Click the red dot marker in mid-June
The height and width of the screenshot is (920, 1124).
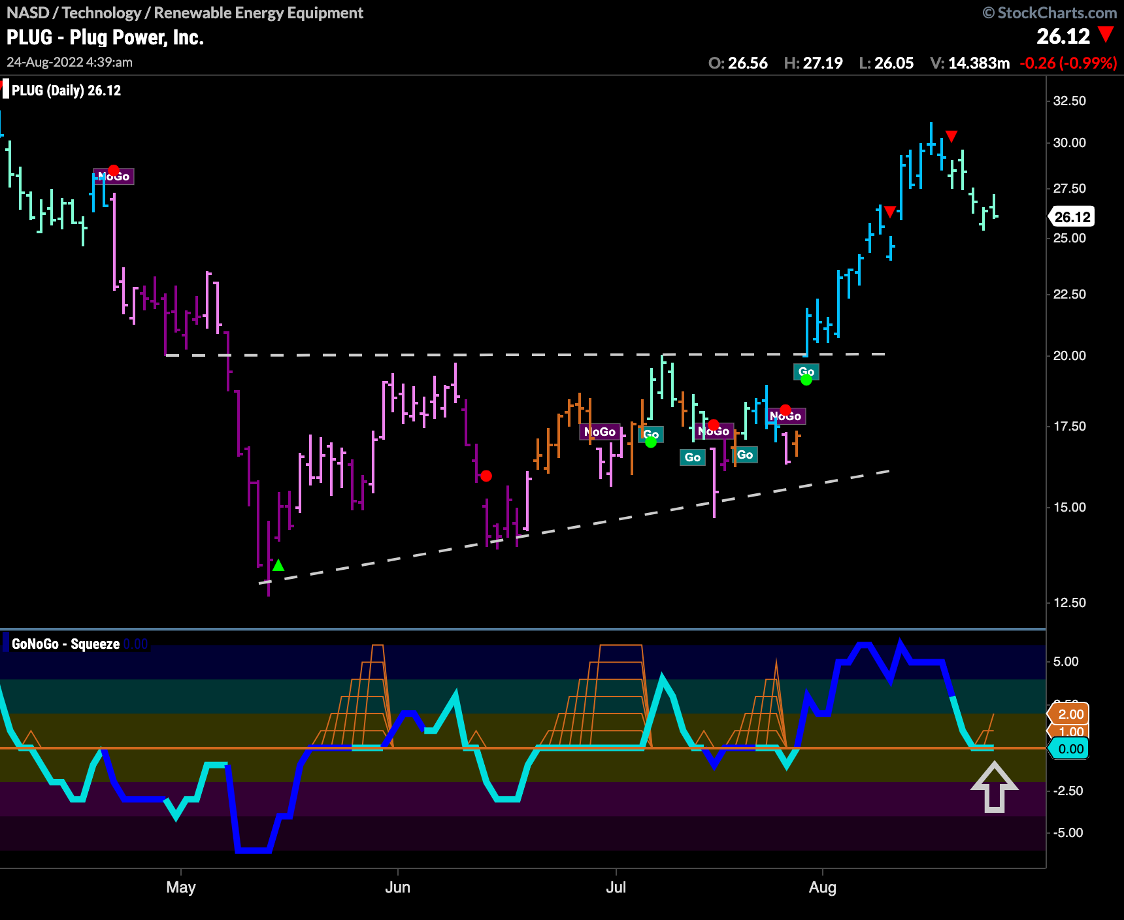click(x=486, y=476)
